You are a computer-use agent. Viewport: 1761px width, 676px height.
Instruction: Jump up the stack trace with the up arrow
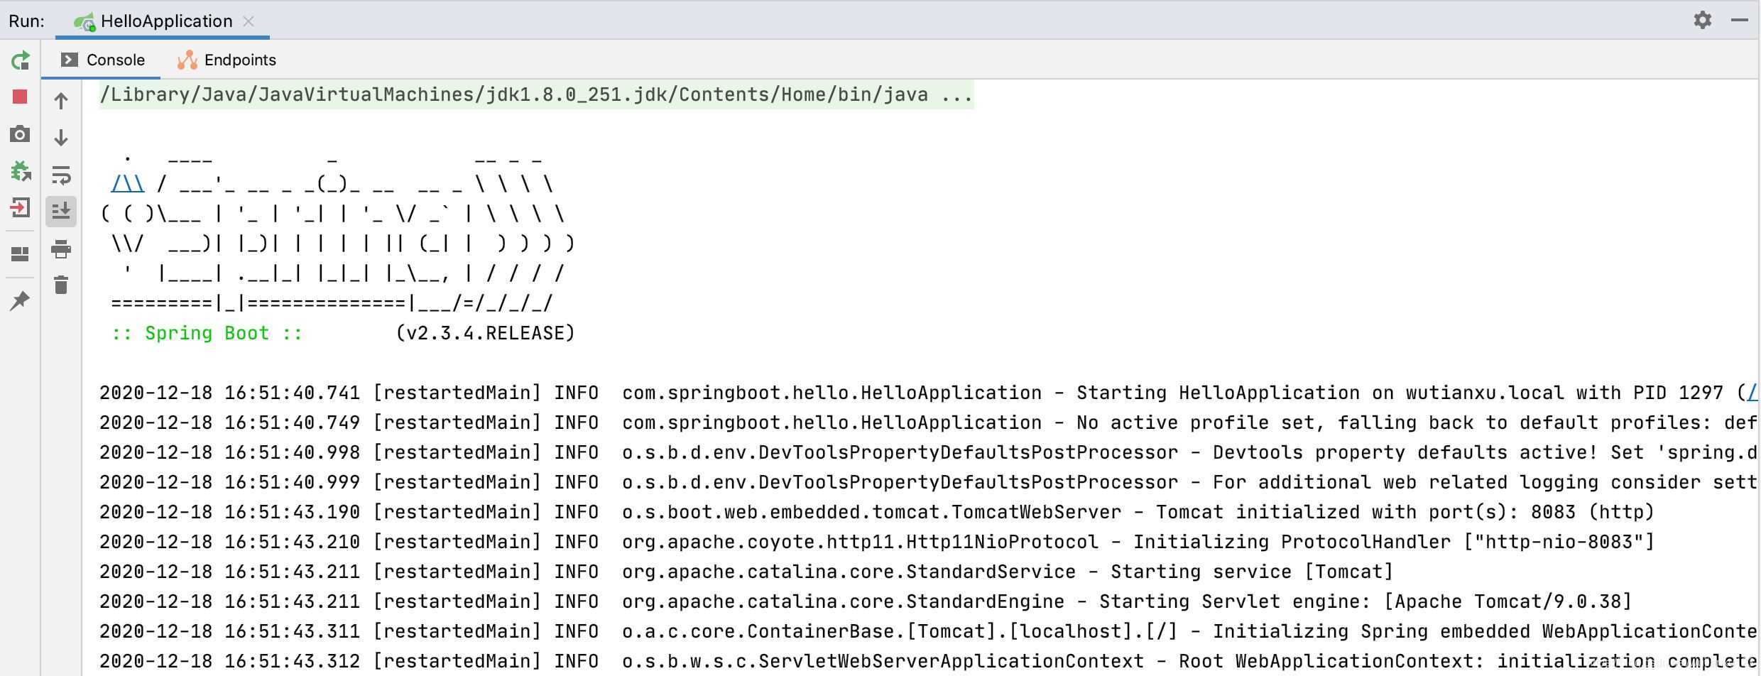point(61,101)
